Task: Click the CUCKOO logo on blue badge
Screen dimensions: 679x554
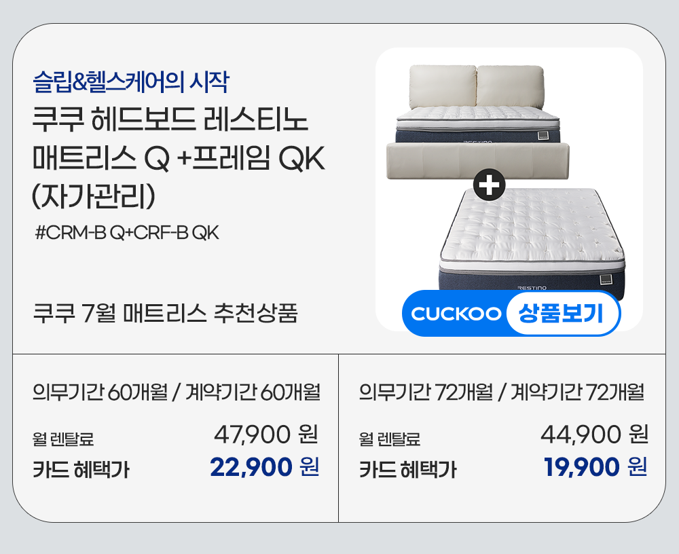Action: [456, 314]
